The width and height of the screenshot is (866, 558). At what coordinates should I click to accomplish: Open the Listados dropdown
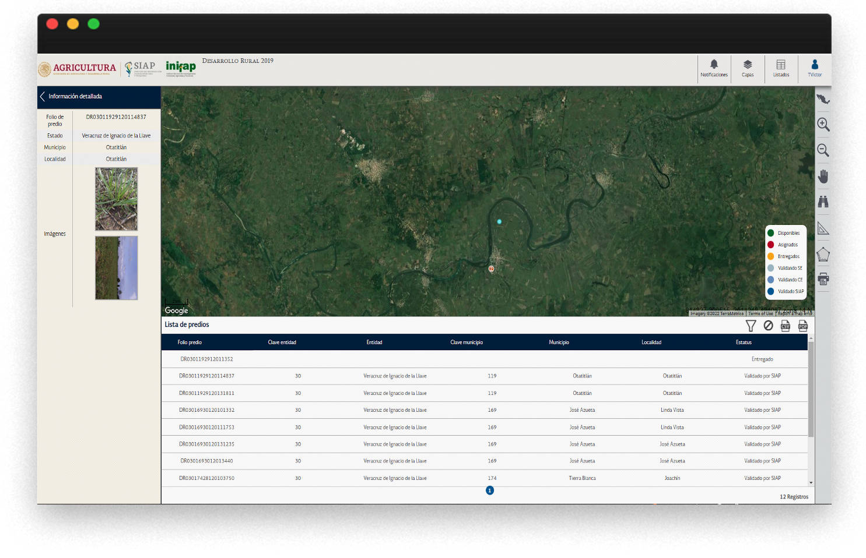click(781, 68)
